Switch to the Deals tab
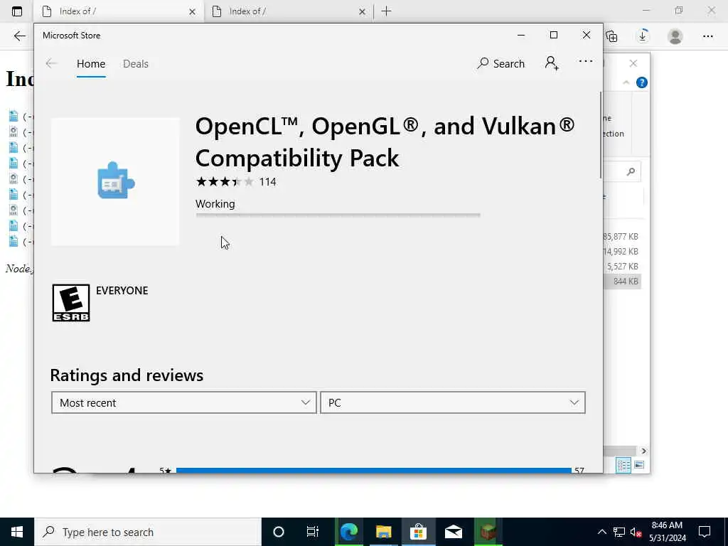This screenshot has height=546, width=728. (136, 63)
